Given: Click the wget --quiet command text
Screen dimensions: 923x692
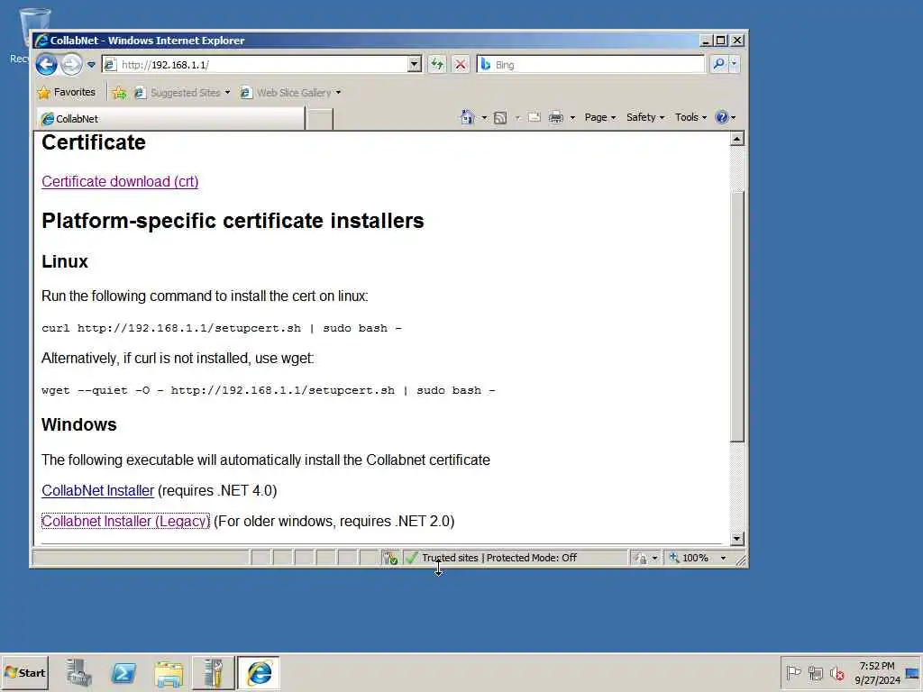Looking at the screenshot, I should click(x=269, y=390).
